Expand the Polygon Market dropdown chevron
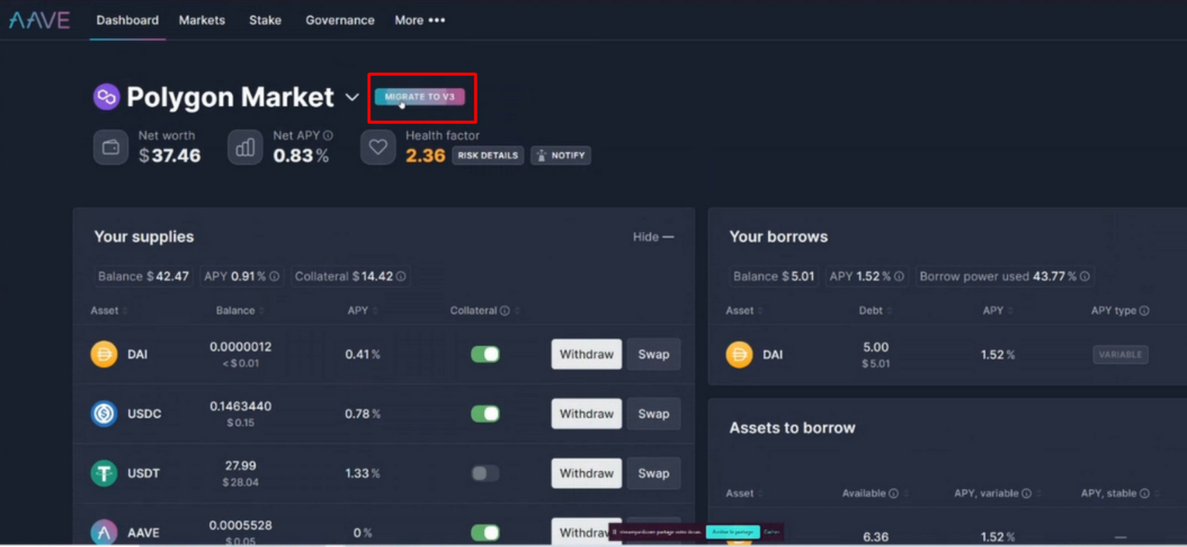 [352, 98]
